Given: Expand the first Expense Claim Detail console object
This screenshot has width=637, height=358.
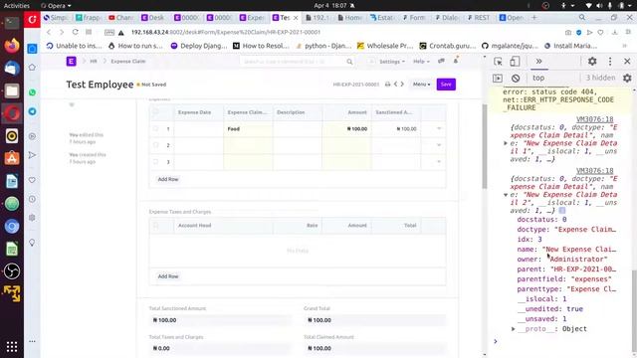Looking at the screenshot, I should pyautogui.click(x=506, y=143).
